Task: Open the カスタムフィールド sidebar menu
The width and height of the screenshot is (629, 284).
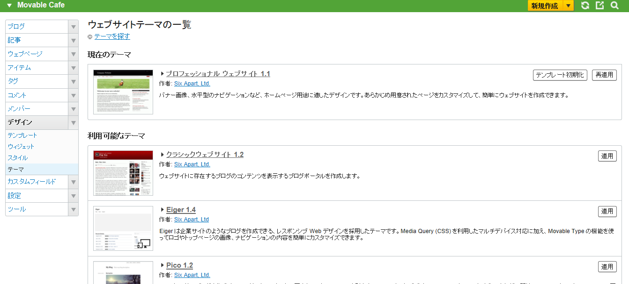Action: pyautogui.click(x=37, y=182)
